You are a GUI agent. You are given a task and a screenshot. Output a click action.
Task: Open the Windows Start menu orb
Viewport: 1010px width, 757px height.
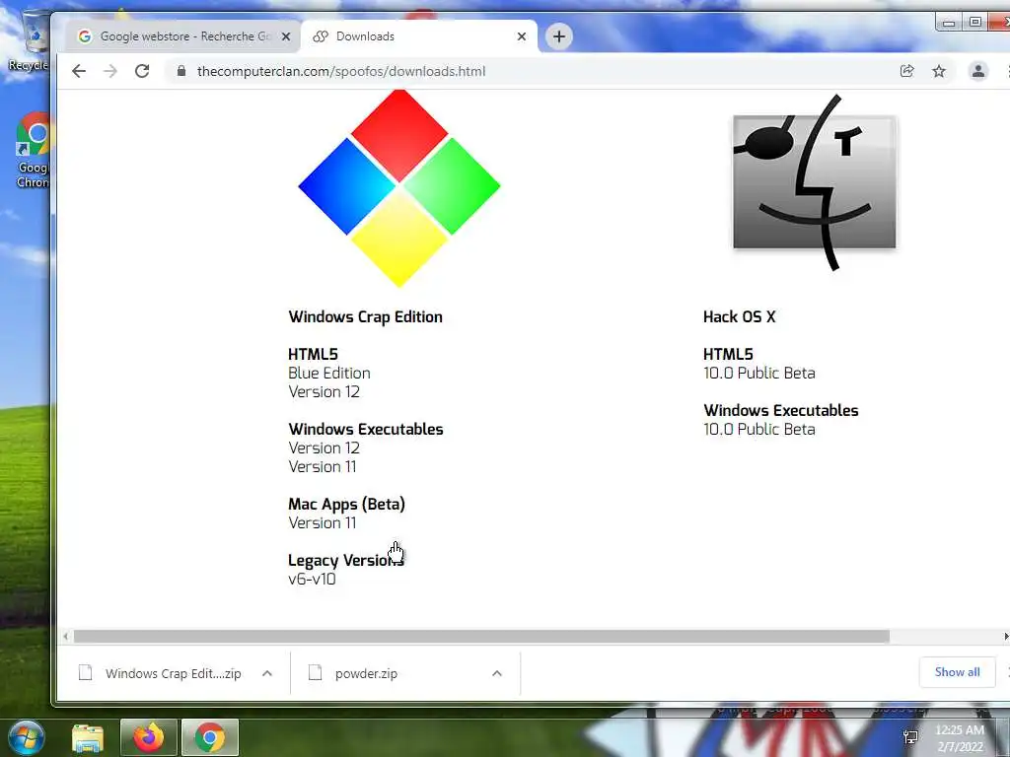[27, 737]
